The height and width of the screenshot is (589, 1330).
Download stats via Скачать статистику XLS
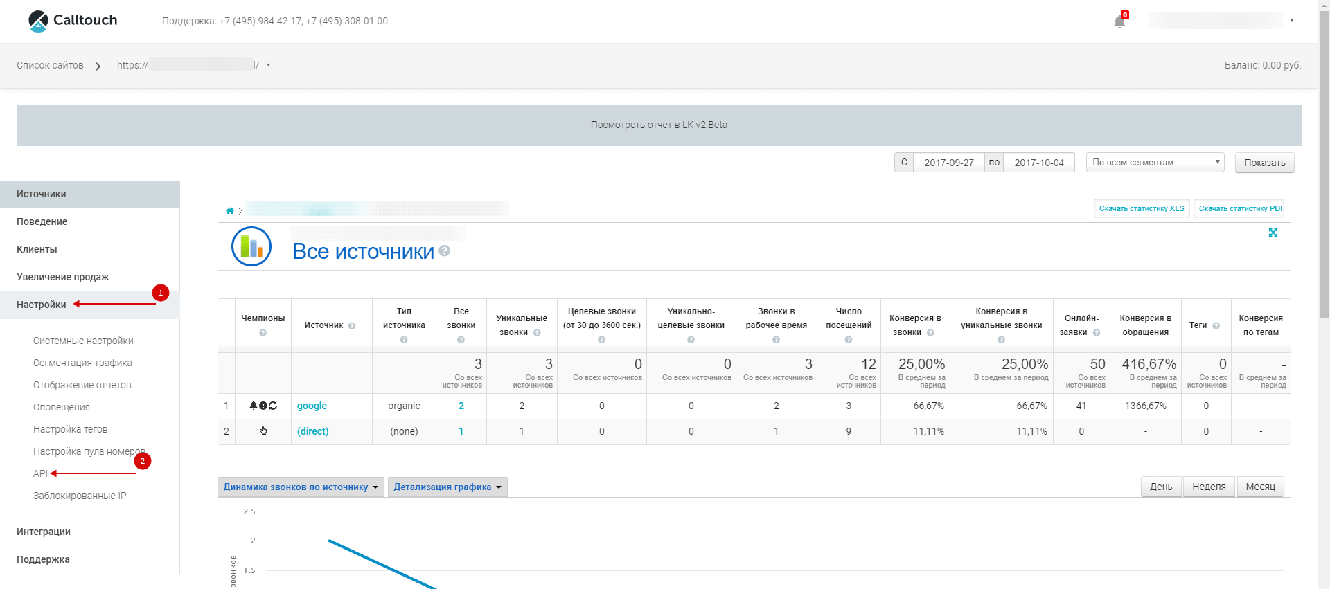pos(1142,208)
